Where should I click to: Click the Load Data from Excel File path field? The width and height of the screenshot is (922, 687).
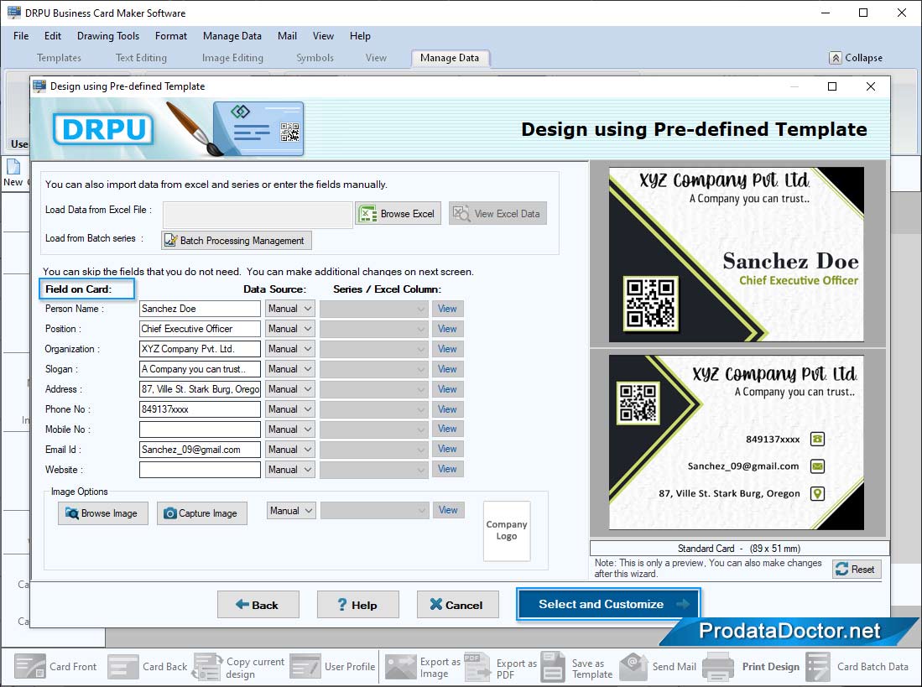258,215
